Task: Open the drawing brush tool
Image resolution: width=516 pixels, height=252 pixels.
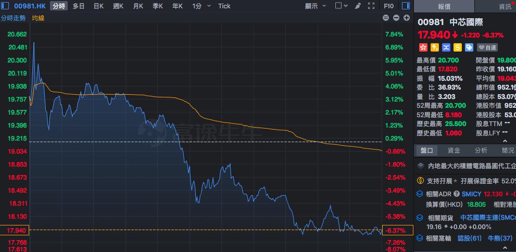Action: [358, 6]
